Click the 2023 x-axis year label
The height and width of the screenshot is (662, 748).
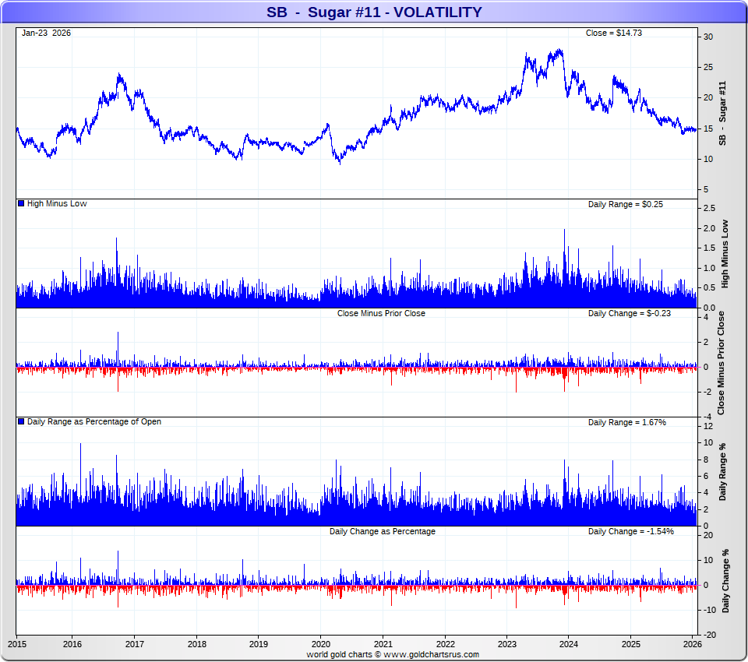[x=507, y=644]
